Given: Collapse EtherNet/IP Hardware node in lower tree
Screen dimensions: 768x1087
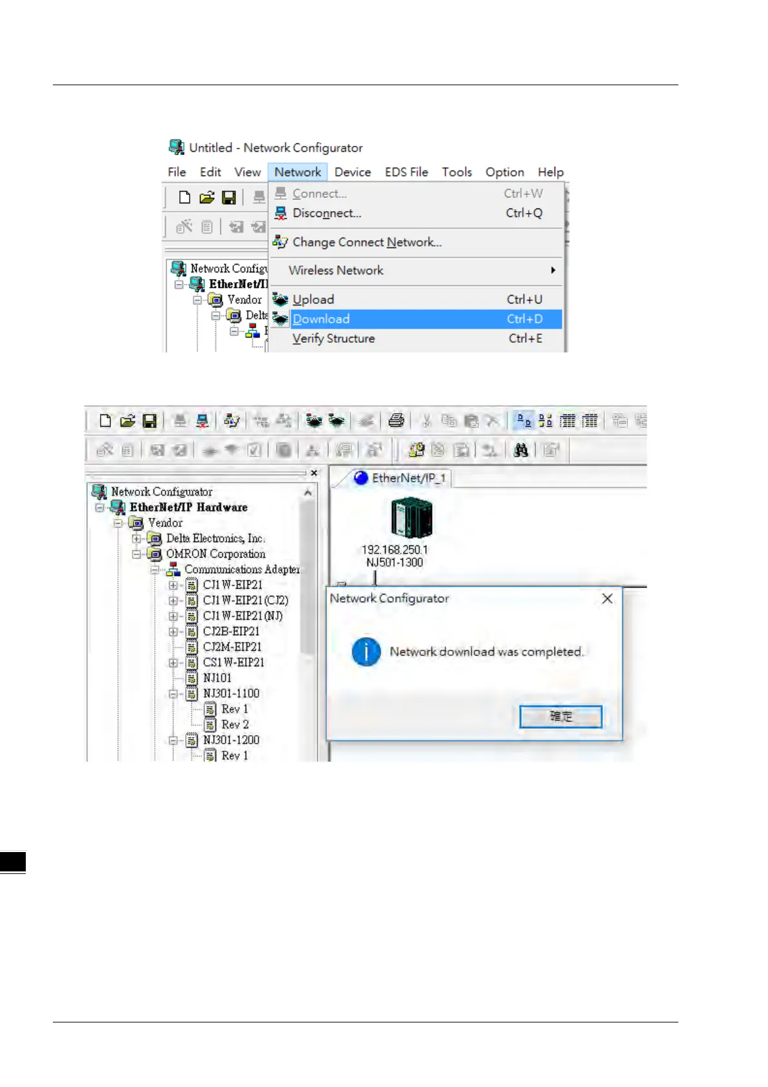Looking at the screenshot, I should point(100,507).
